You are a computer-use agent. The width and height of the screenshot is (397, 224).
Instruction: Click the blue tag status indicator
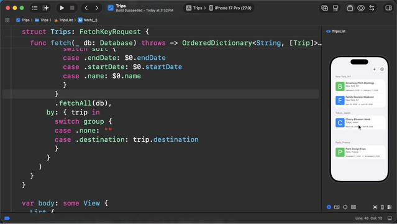coord(7,218)
